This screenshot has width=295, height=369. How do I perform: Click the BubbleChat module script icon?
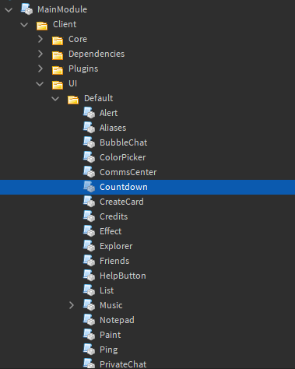[x=89, y=142]
